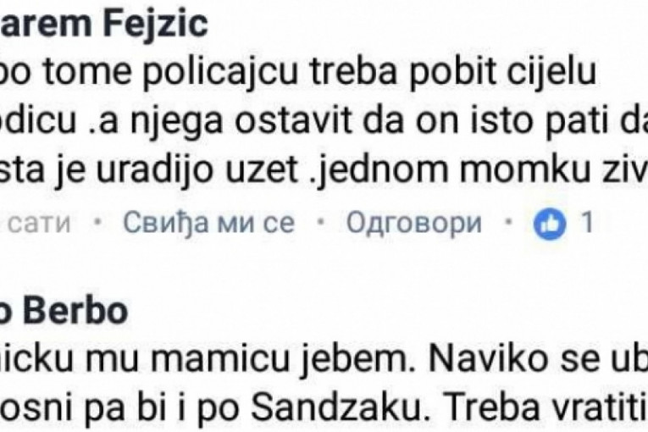Click "Свиђа ми се" to like the comment
The image size is (648, 432).
click(208, 224)
